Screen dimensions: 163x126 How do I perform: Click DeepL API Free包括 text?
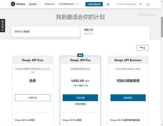tap(25, 120)
